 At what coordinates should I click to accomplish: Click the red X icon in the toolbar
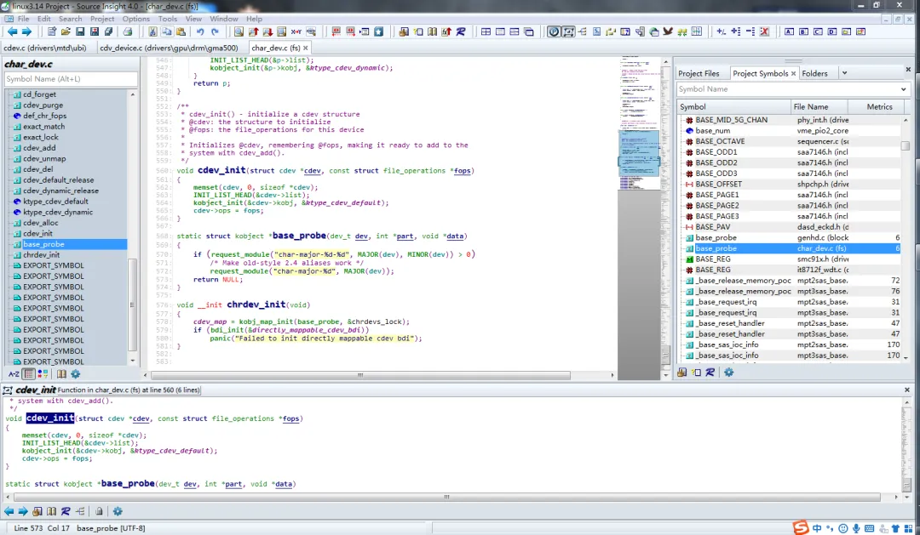click(764, 31)
